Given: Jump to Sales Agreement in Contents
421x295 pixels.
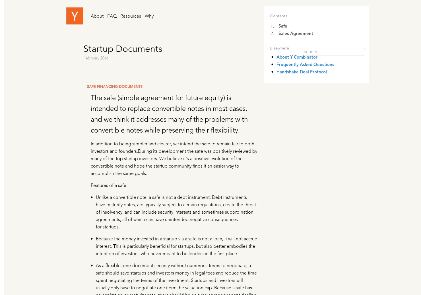Looking at the screenshot, I should (x=296, y=33).
